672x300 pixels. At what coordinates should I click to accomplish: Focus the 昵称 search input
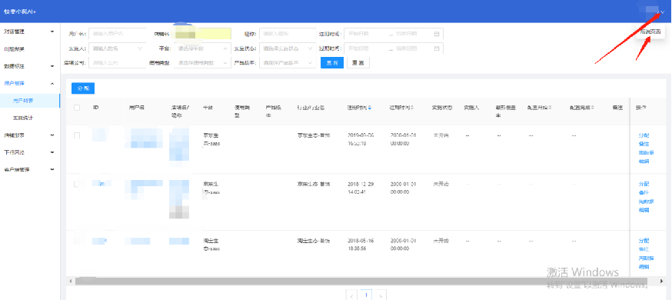[288, 34]
